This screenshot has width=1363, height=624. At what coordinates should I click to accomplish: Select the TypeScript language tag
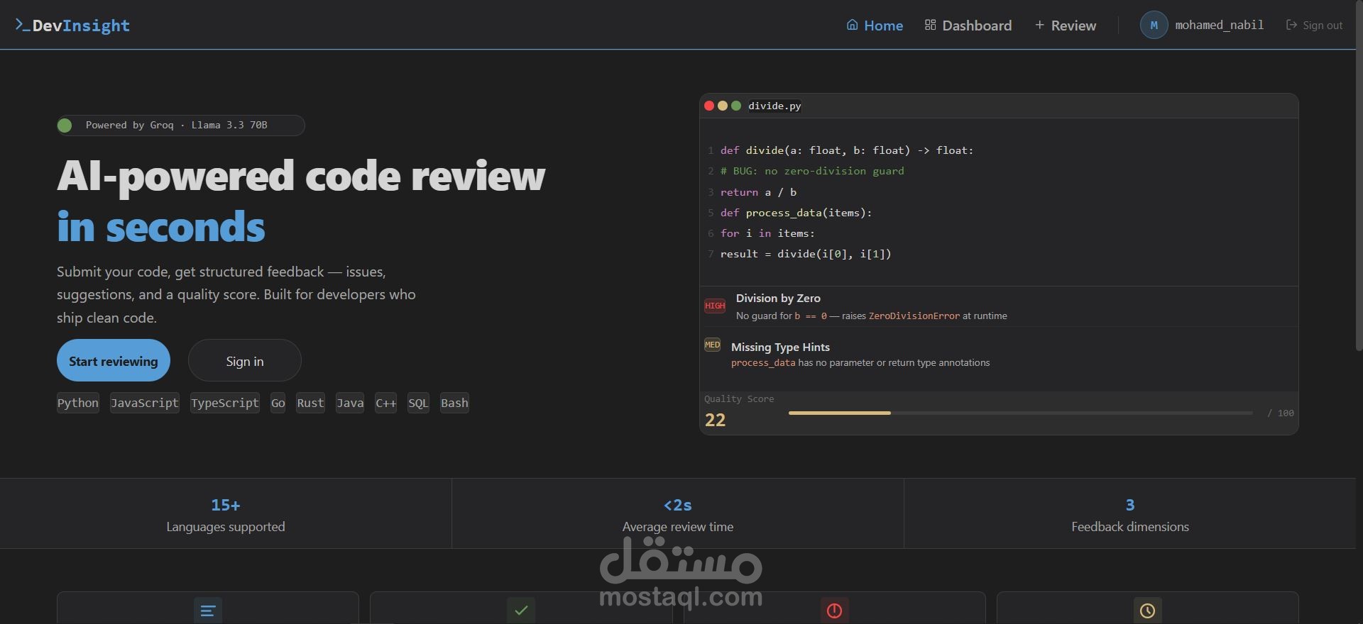tap(225, 403)
